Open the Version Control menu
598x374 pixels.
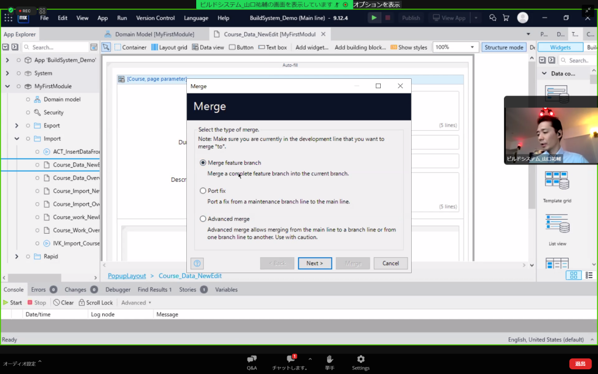pos(155,18)
